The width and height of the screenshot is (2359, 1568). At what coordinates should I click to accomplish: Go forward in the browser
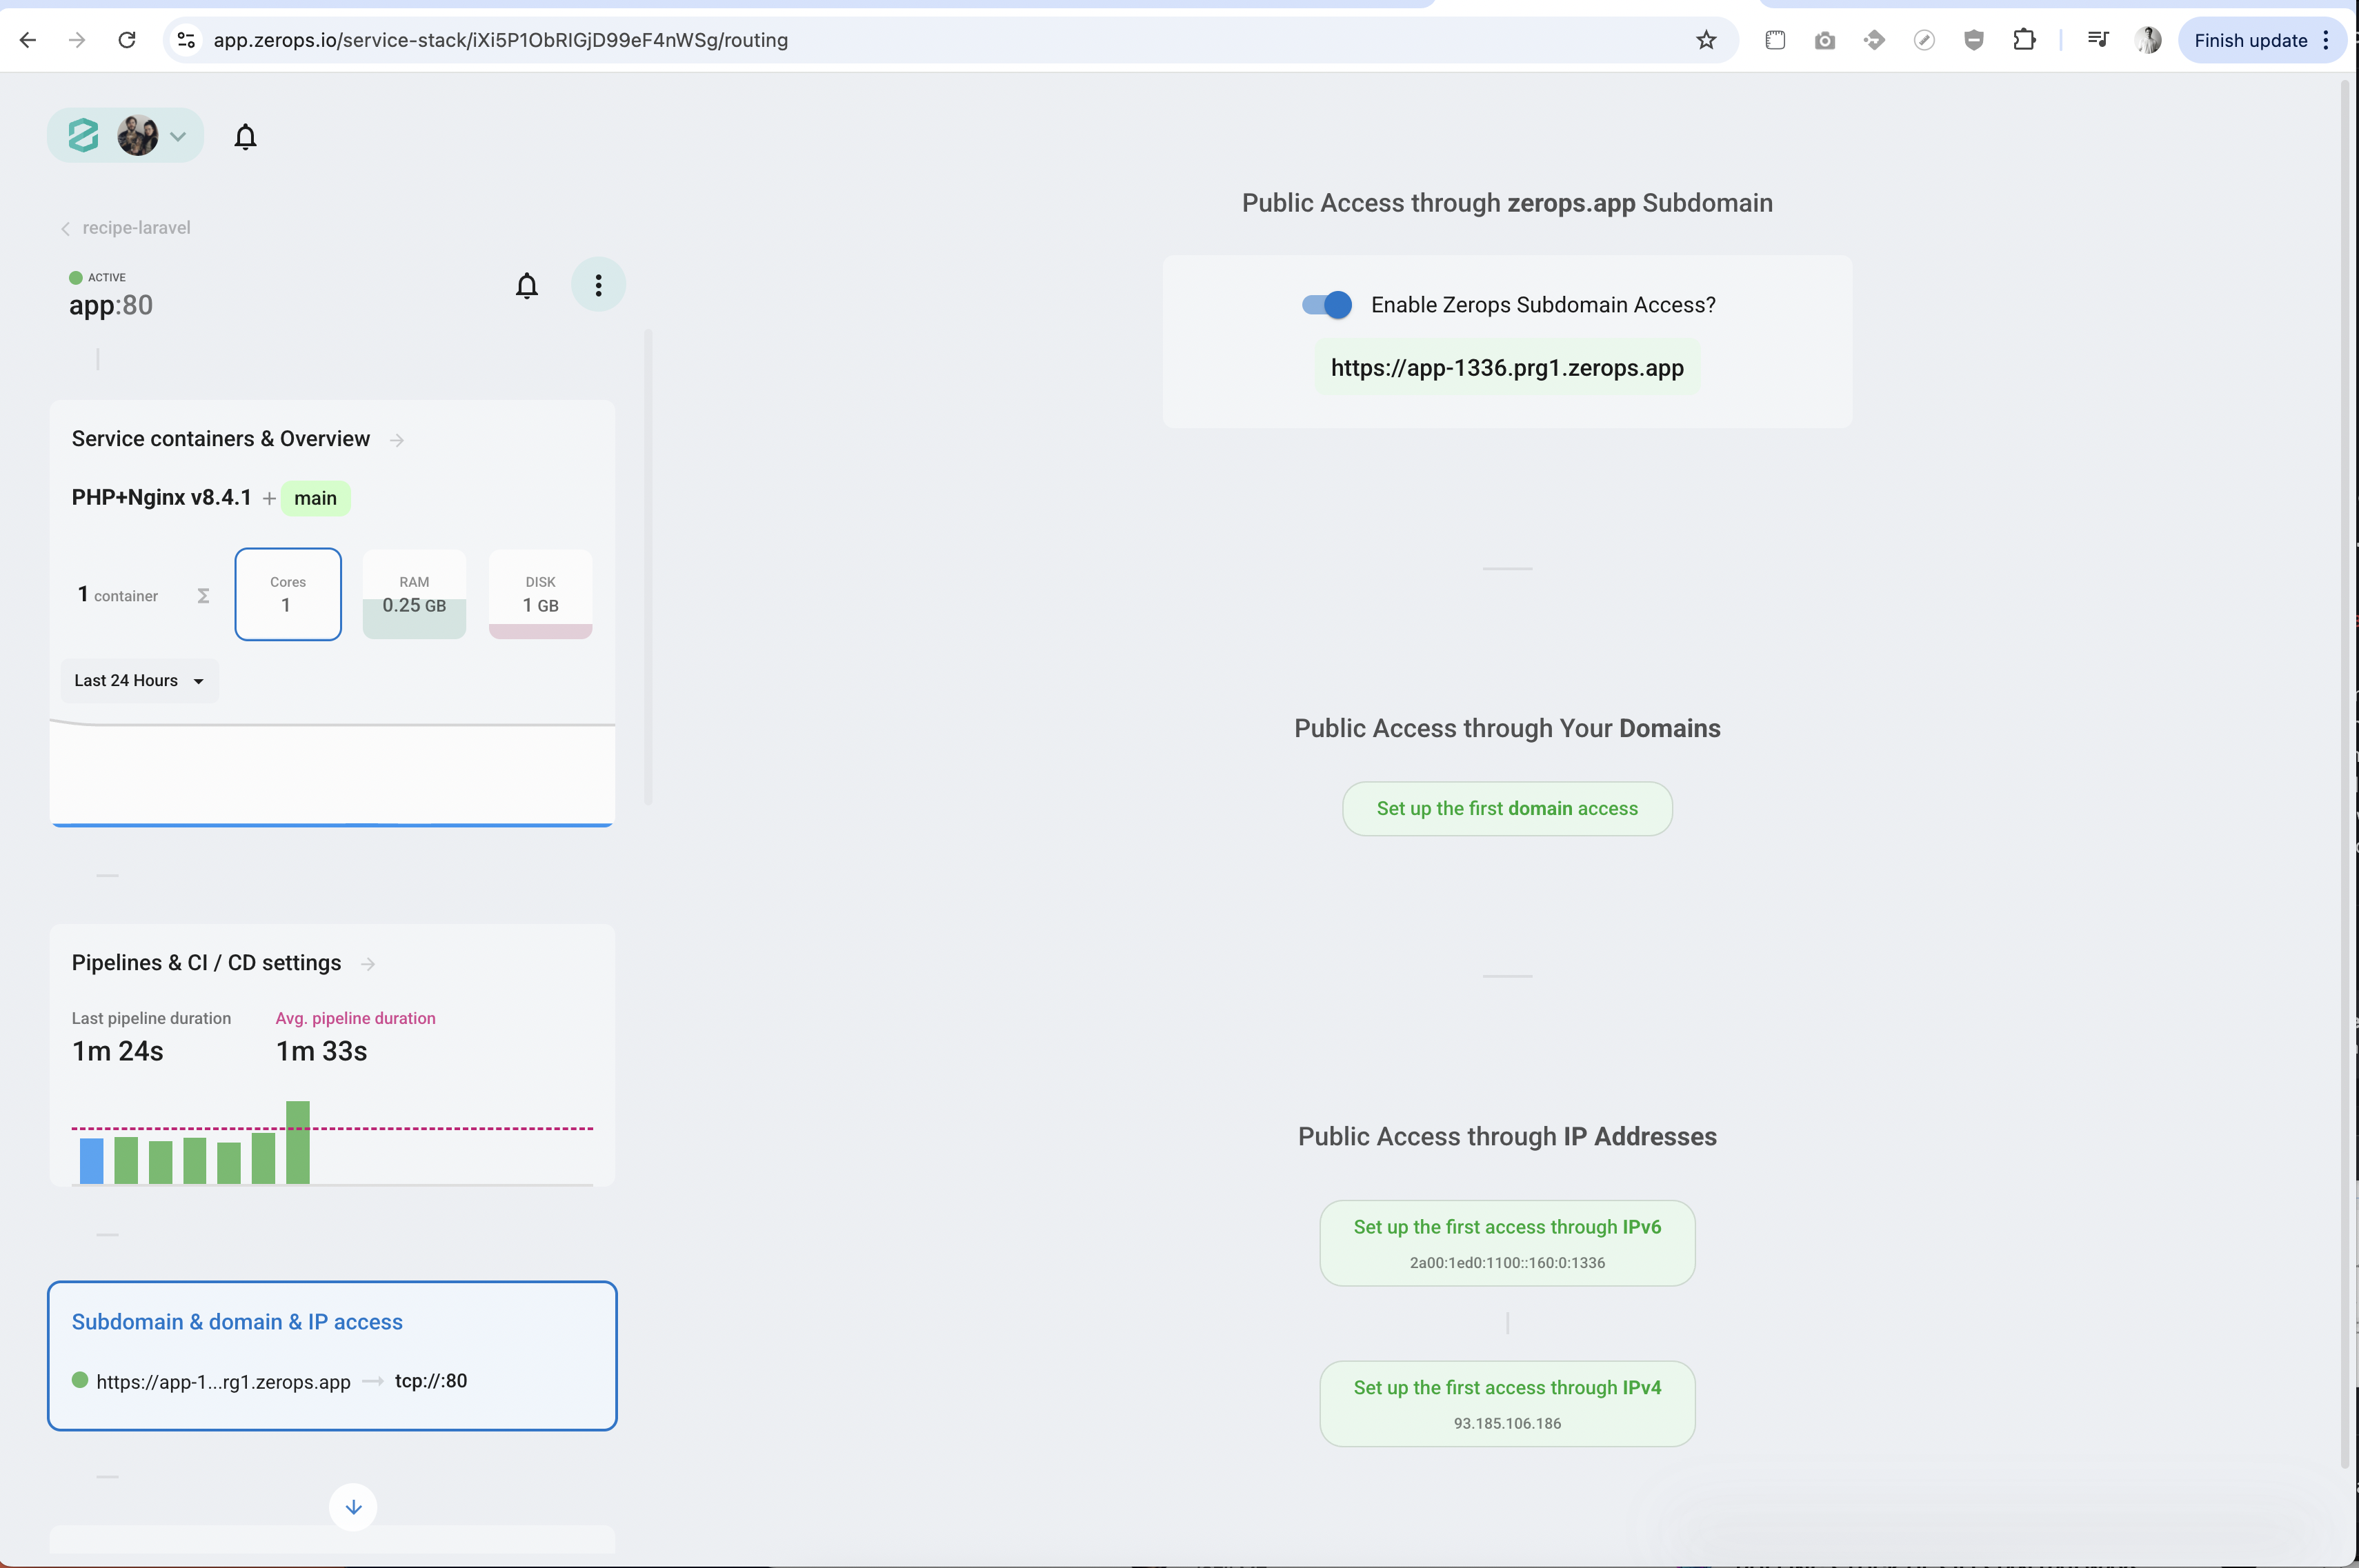point(77,40)
